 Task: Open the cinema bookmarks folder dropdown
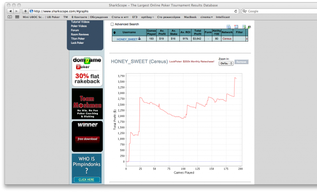click(x=206, y=17)
